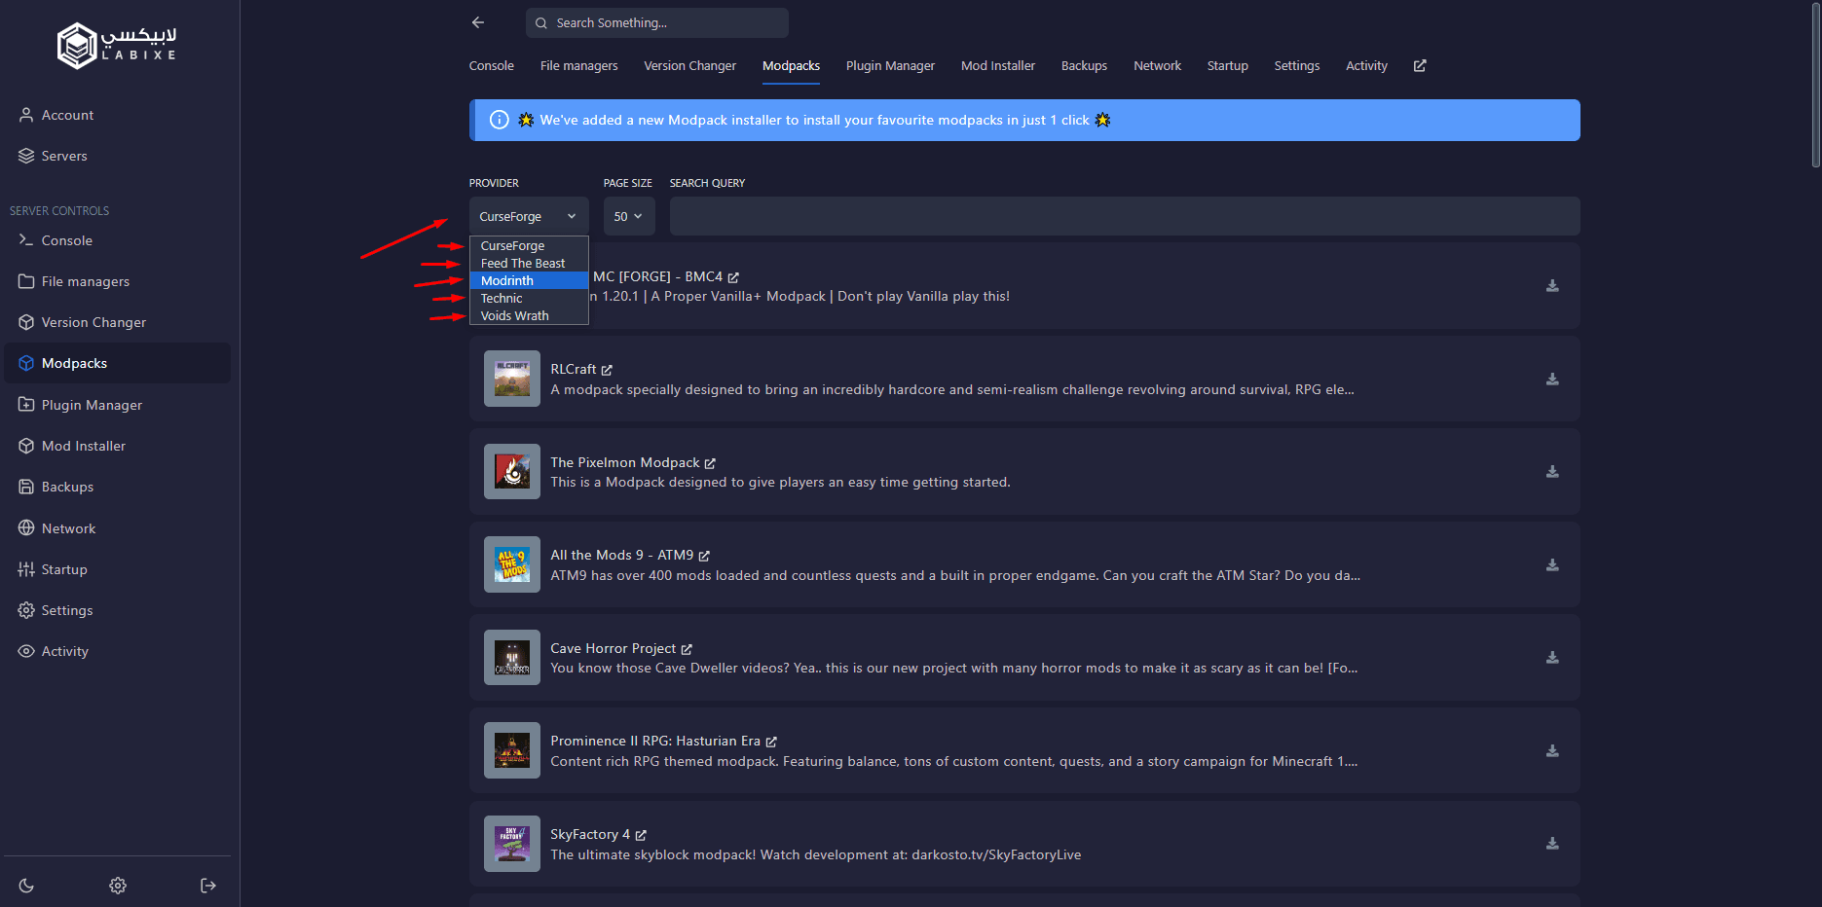Screen dimensions: 1822x907
Task: Click the All the Mods 9 thumbnail
Action: pyautogui.click(x=512, y=564)
